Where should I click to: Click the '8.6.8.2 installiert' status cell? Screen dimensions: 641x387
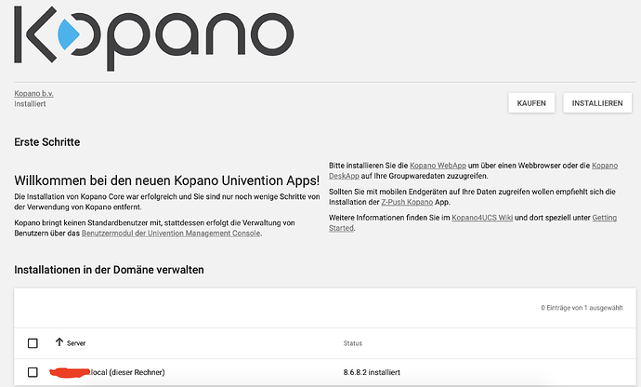click(372, 372)
